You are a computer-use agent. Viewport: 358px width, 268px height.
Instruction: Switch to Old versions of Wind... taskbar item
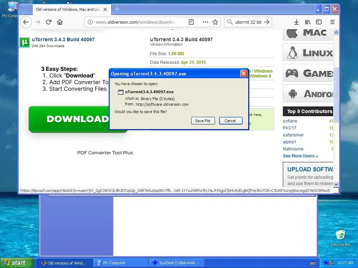(x=65, y=263)
